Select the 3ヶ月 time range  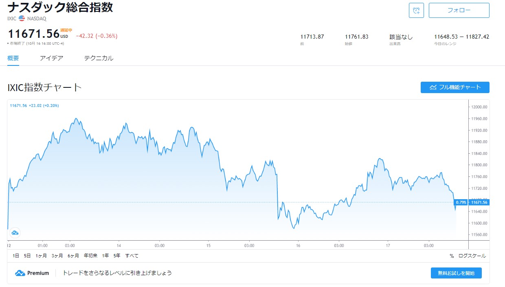coord(57,256)
